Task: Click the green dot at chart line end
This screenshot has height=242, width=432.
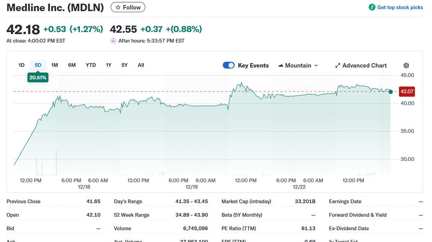Action: click(391, 92)
